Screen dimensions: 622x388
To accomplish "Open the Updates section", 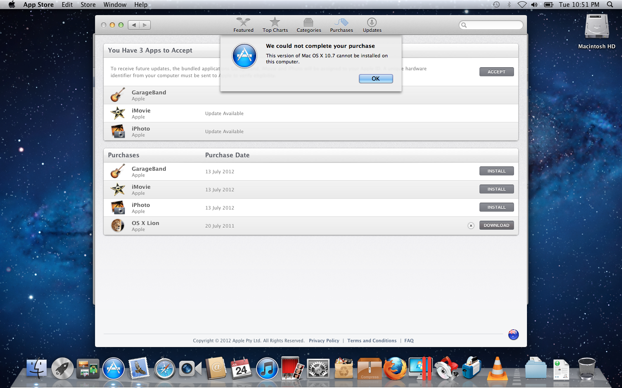I will pos(372,25).
